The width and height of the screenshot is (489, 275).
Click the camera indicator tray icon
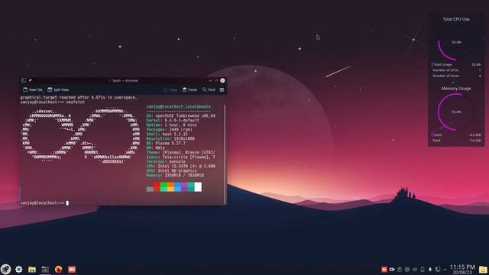click(x=392, y=270)
